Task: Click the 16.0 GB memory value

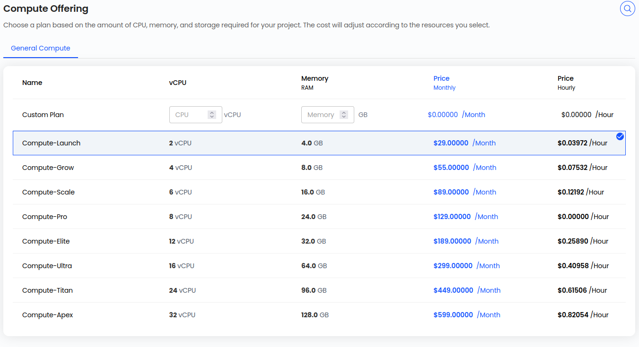Action: click(x=313, y=192)
